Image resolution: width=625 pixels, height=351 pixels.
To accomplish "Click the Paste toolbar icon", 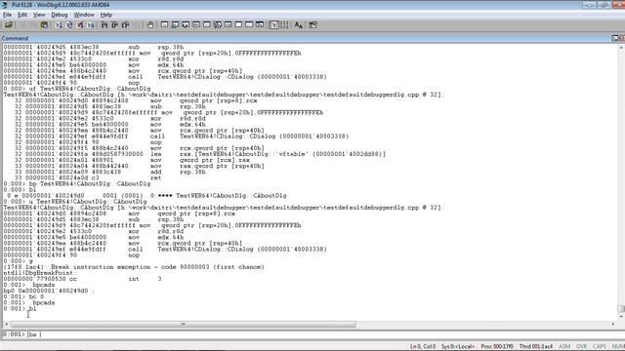I will pos(44,25).
